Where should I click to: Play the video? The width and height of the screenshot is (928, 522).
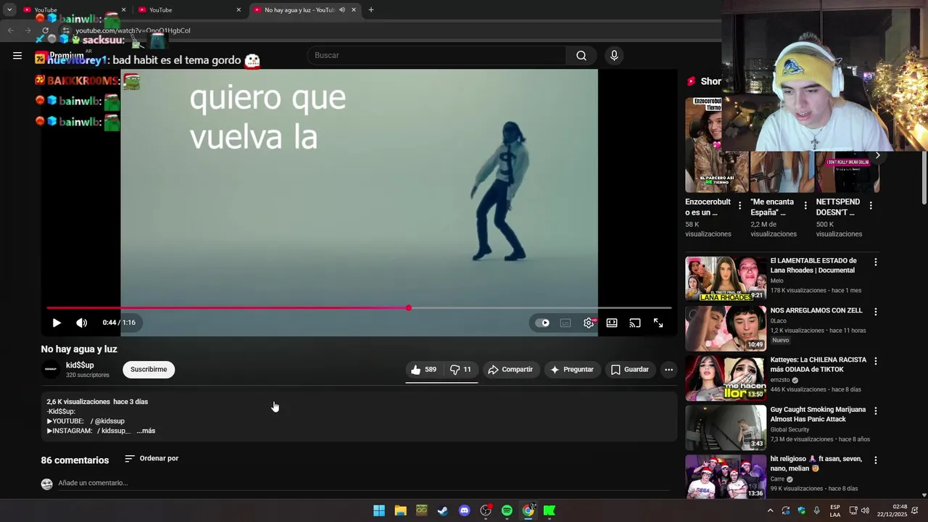[x=57, y=323]
